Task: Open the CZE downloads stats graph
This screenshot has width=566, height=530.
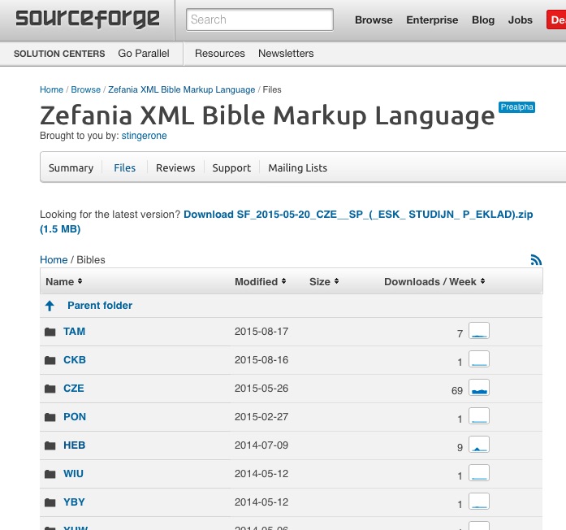Action: tap(479, 387)
